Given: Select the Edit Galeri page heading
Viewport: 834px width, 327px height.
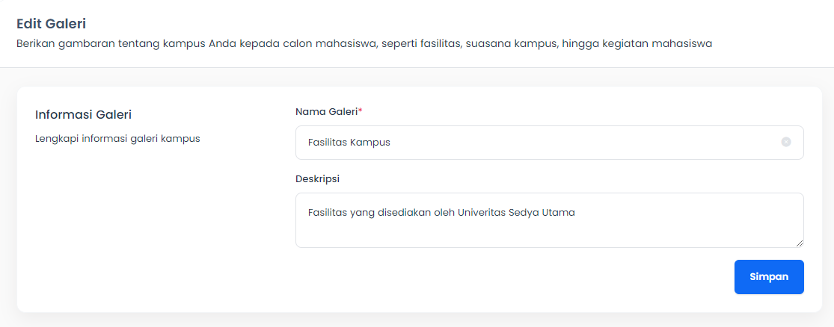Looking at the screenshot, I should tap(51, 23).
